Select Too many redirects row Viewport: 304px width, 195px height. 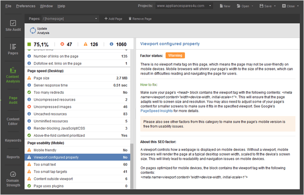77,92
